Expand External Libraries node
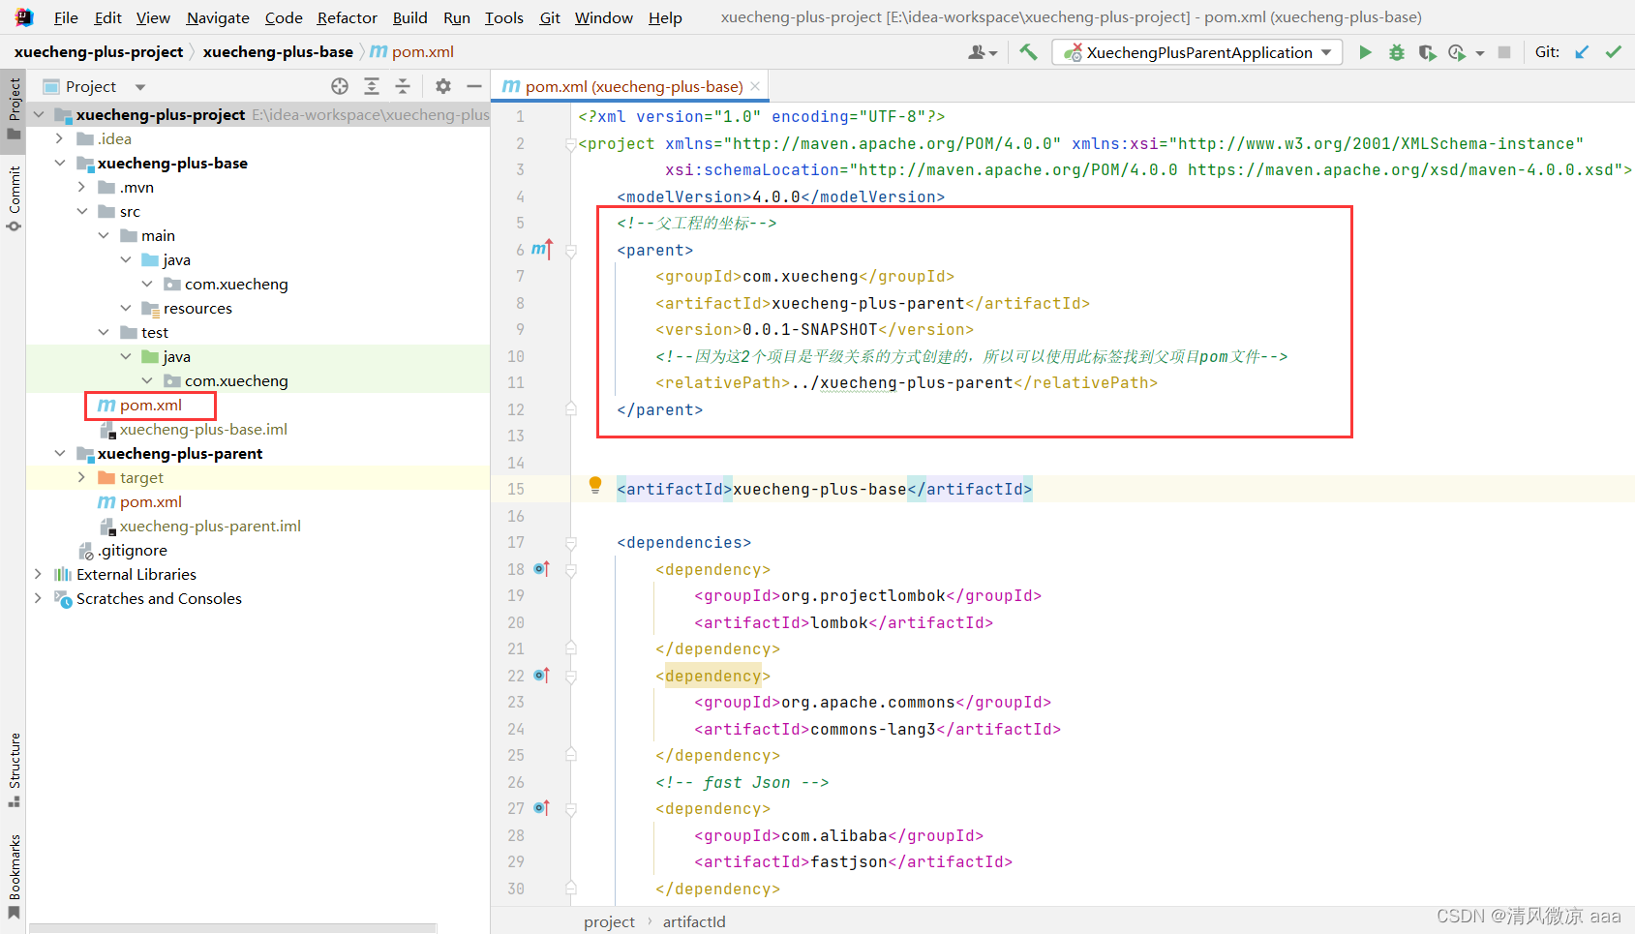The width and height of the screenshot is (1635, 934). point(38,574)
